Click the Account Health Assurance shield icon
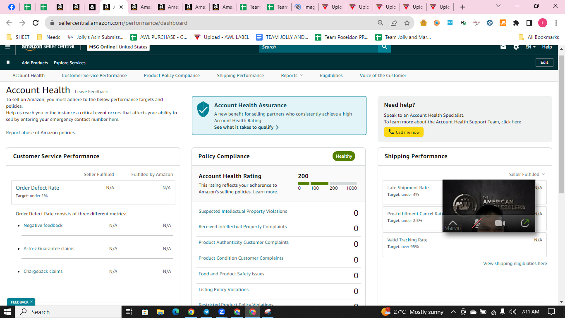Image resolution: width=565 pixels, height=318 pixels. pos(203,110)
